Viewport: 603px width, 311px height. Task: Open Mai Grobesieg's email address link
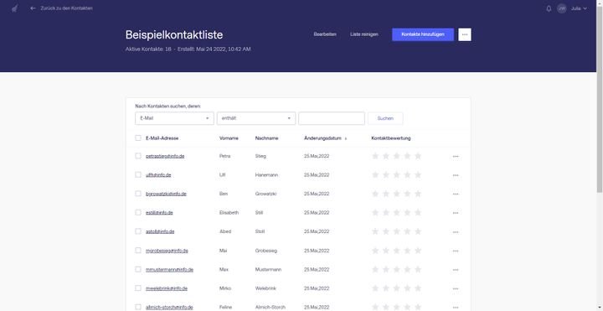coord(167,251)
